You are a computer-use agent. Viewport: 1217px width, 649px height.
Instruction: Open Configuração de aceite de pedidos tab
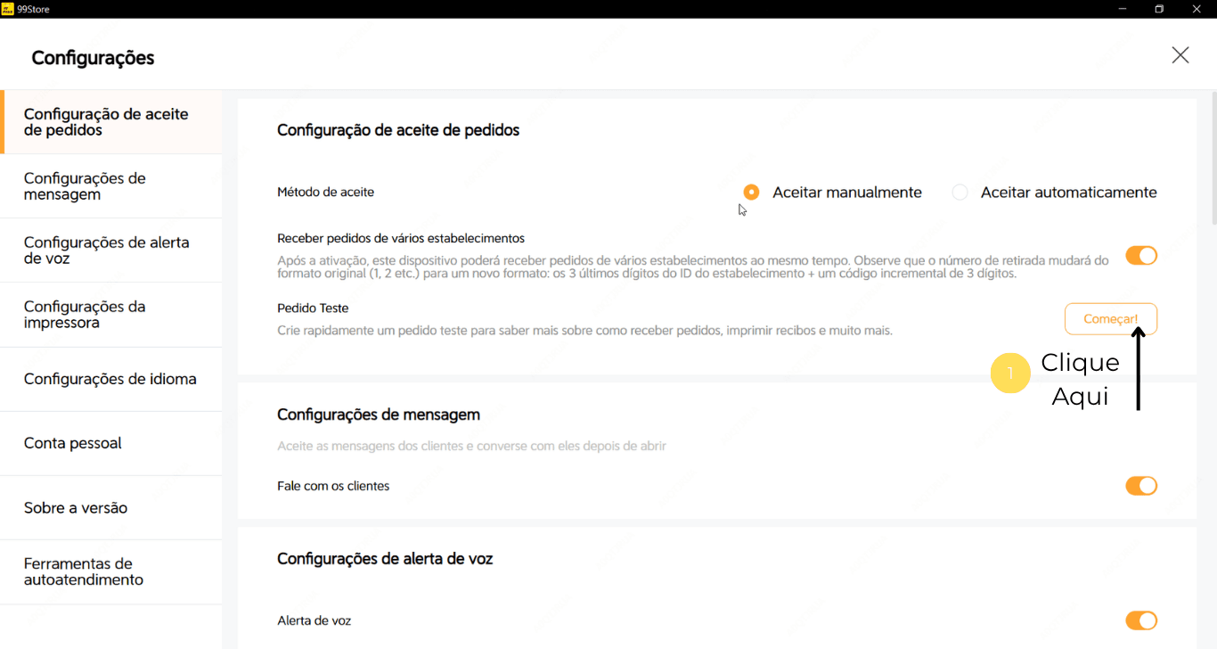[110, 122]
